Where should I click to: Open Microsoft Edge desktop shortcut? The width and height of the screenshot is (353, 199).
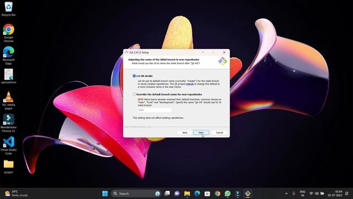coord(9,56)
